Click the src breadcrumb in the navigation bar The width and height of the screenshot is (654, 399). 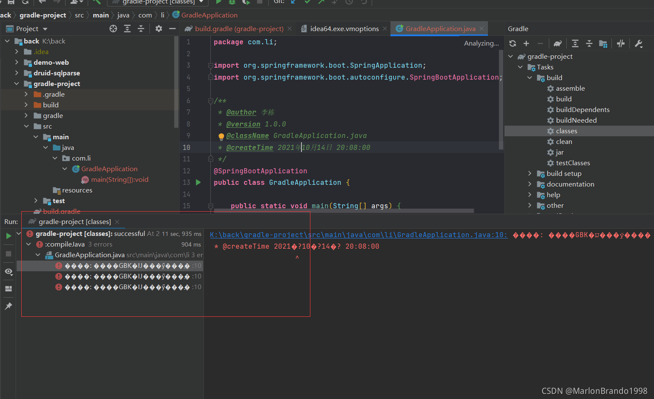(x=79, y=15)
